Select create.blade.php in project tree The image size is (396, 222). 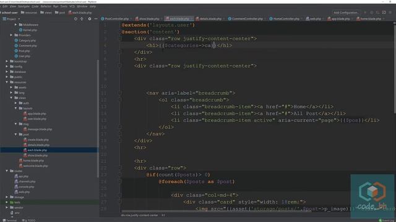tap(36, 140)
